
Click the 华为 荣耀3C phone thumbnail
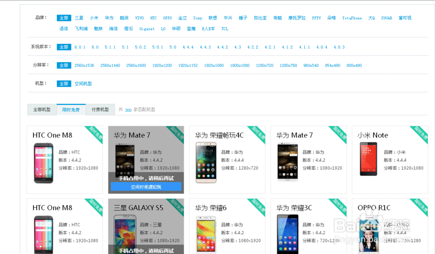click(x=288, y=234)
